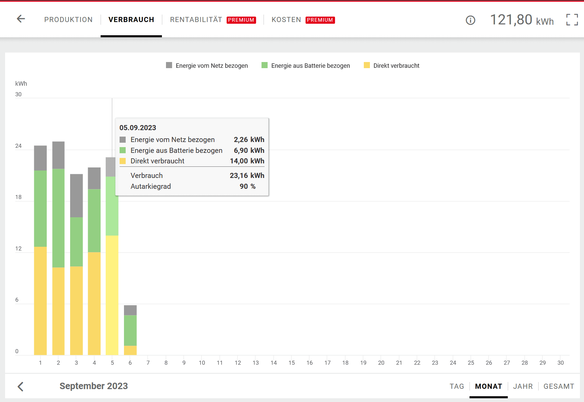Toggle 'Energie aus Batterie bezogen' legend series
This screenshot has height=402, width=584.
tap(306, 65)
